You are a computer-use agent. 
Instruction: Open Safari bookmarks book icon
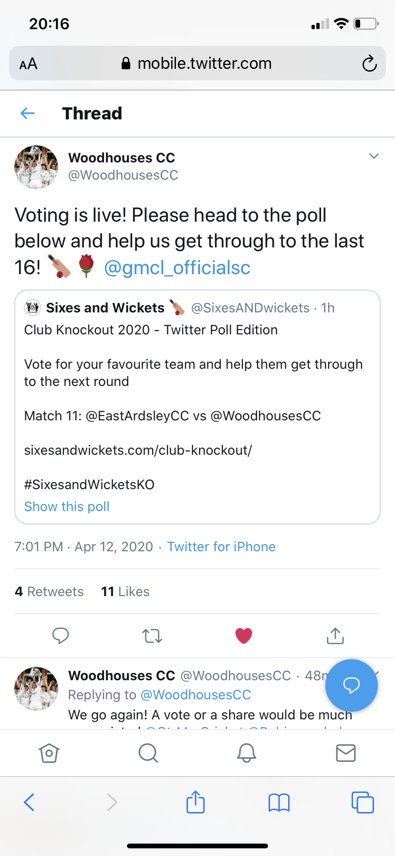tap(279, 802)
